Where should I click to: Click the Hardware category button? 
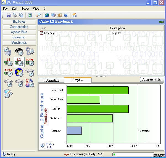point(19,22)
